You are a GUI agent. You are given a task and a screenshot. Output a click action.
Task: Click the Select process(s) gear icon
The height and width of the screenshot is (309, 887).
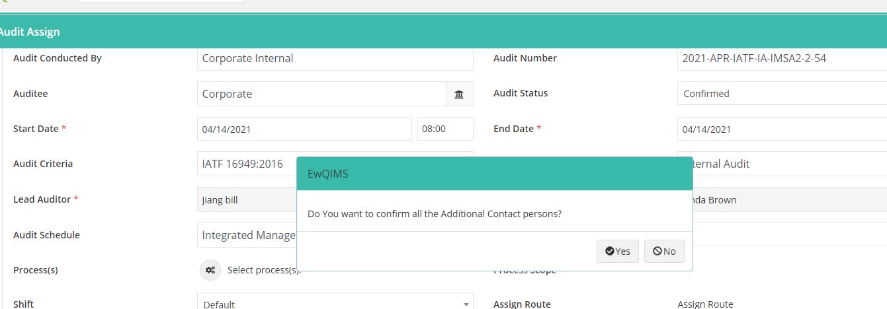click(x=210, y=270)
